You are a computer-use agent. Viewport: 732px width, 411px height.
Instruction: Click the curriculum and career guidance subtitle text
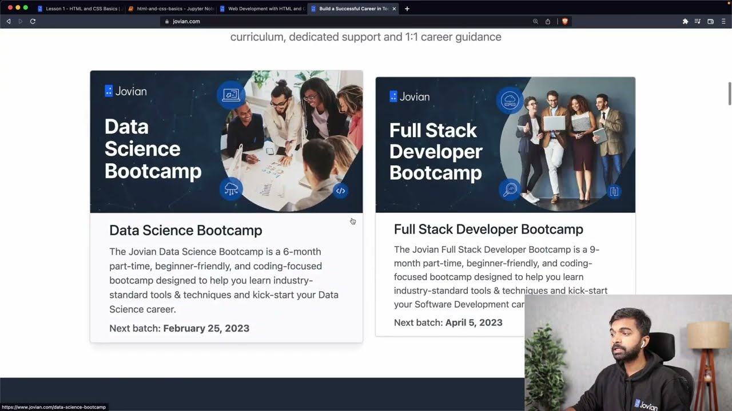[366, 37]
